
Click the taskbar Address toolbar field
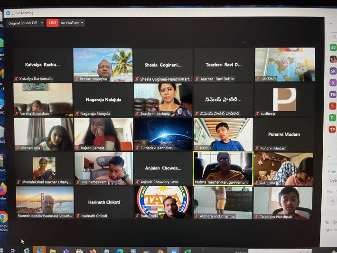(280, 251)
